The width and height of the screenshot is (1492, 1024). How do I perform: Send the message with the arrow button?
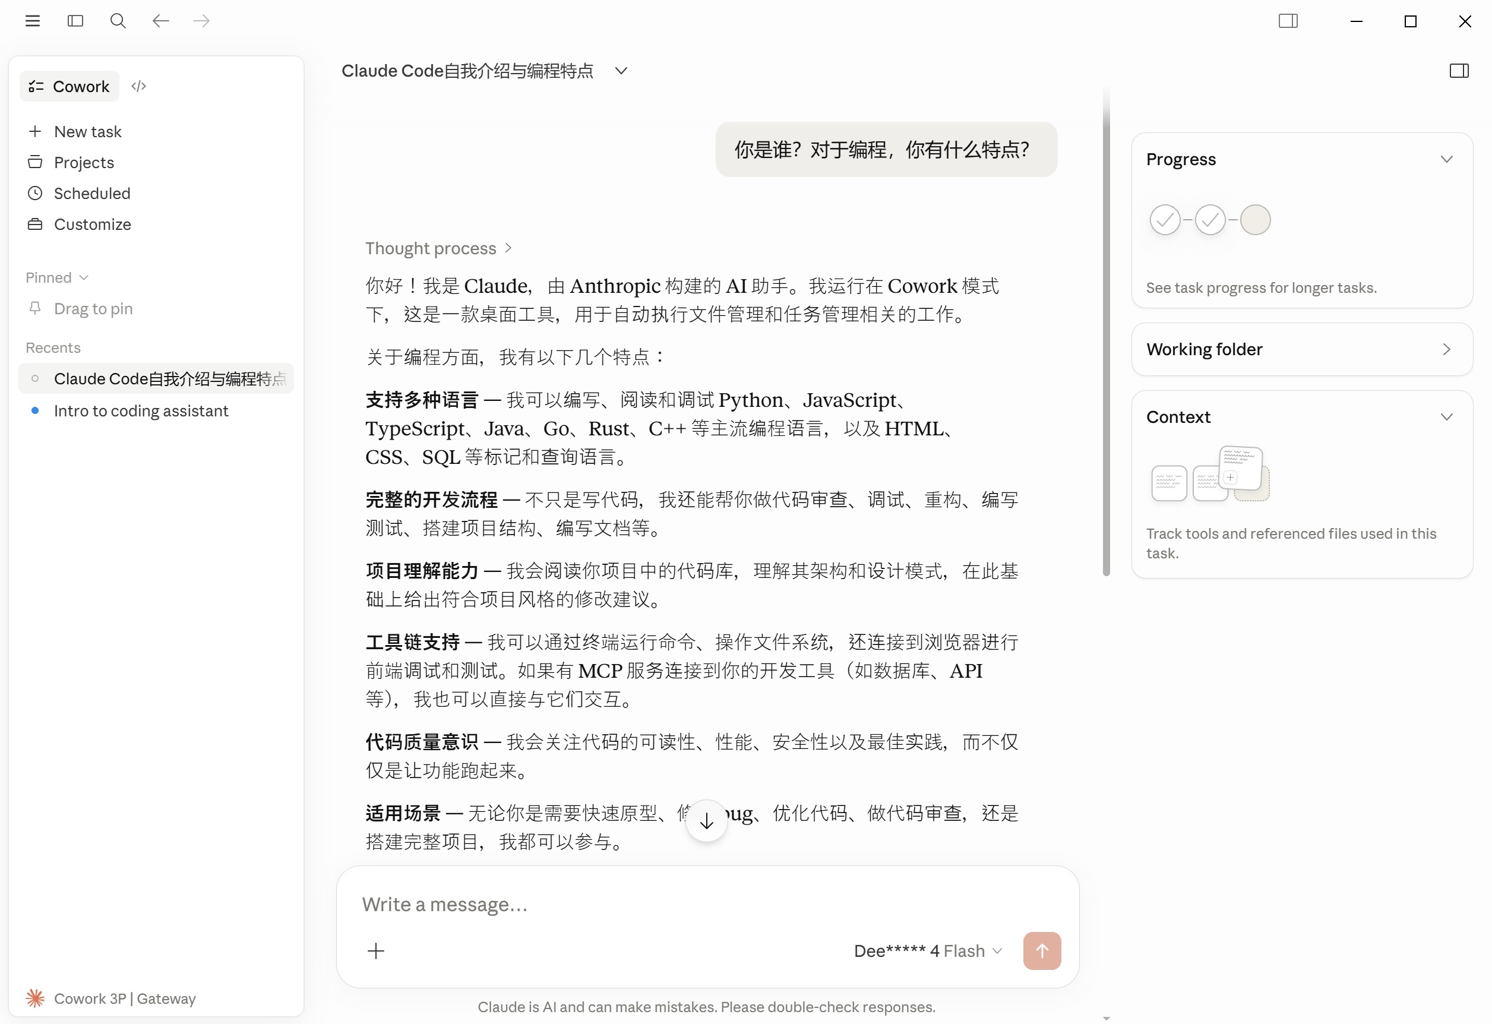click(x=1042, y=951)
